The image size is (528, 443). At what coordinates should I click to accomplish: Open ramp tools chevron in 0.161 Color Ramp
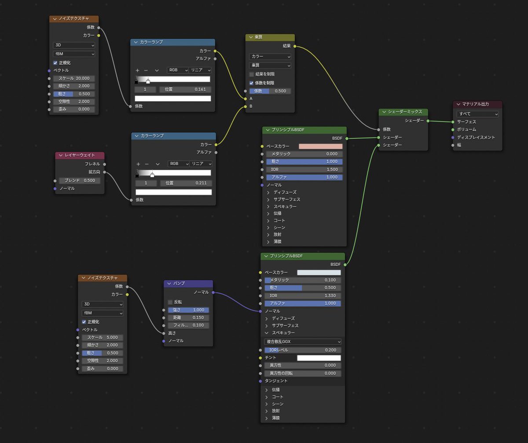pos(157,70)
